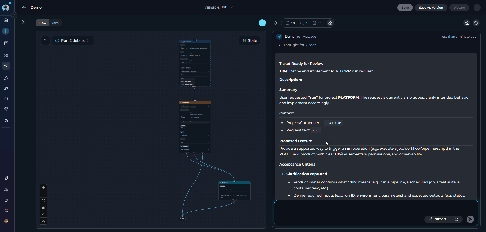This screenshot has height=232, width=486.
Task: Select the Flow tab
Action: click(x=43, y=23)
